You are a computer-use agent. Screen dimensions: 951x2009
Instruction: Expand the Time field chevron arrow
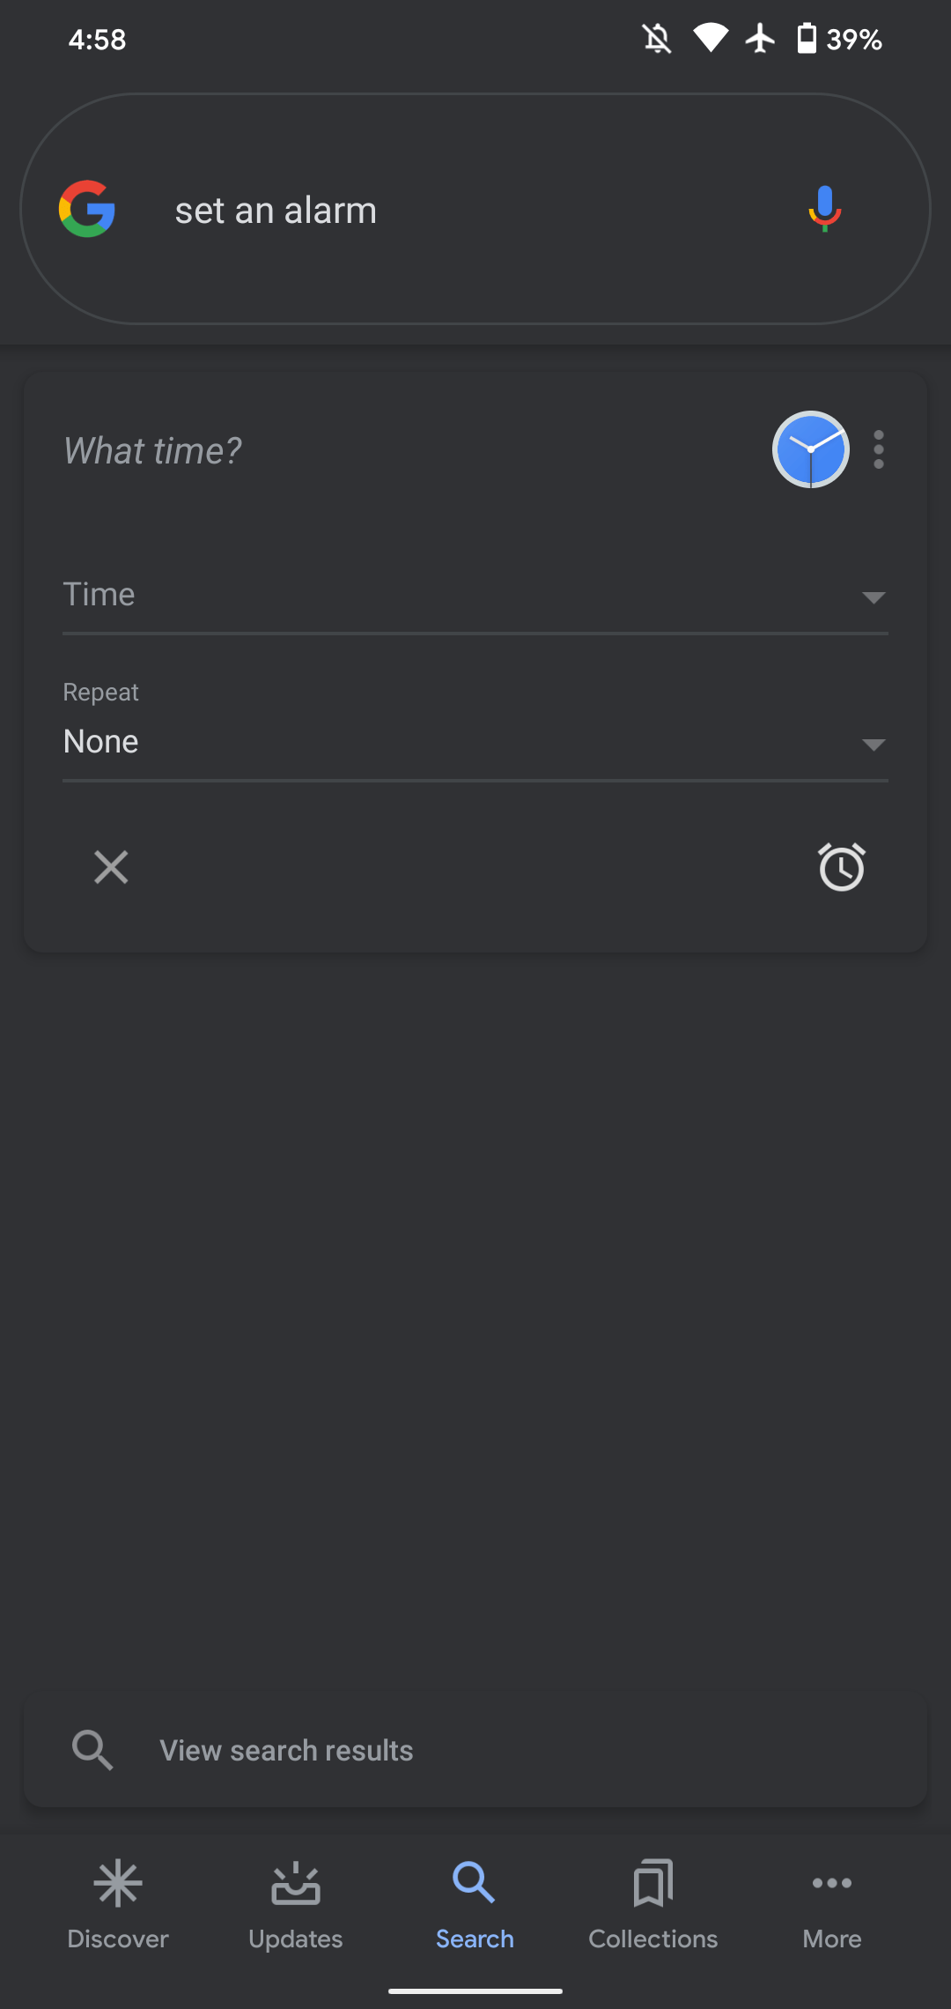(873, 597)
